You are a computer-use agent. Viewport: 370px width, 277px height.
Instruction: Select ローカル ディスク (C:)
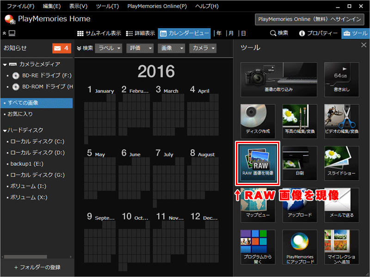tap(37, 141)
